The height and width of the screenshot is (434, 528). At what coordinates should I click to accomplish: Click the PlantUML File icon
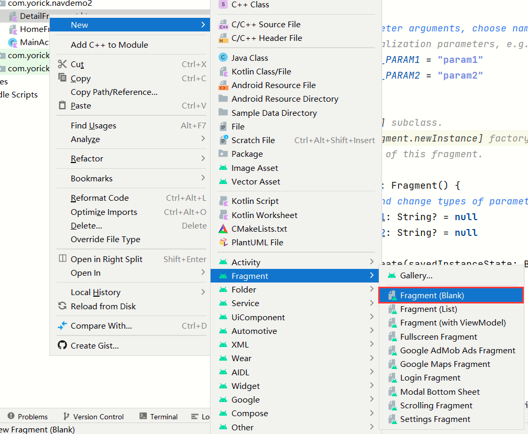click(223, 243)
